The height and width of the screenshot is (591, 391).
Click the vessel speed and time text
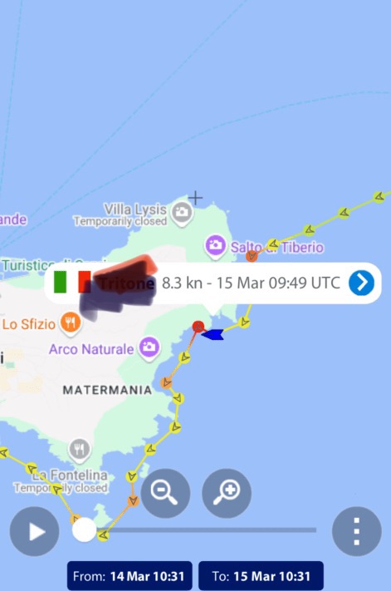[x=251, y=283]
